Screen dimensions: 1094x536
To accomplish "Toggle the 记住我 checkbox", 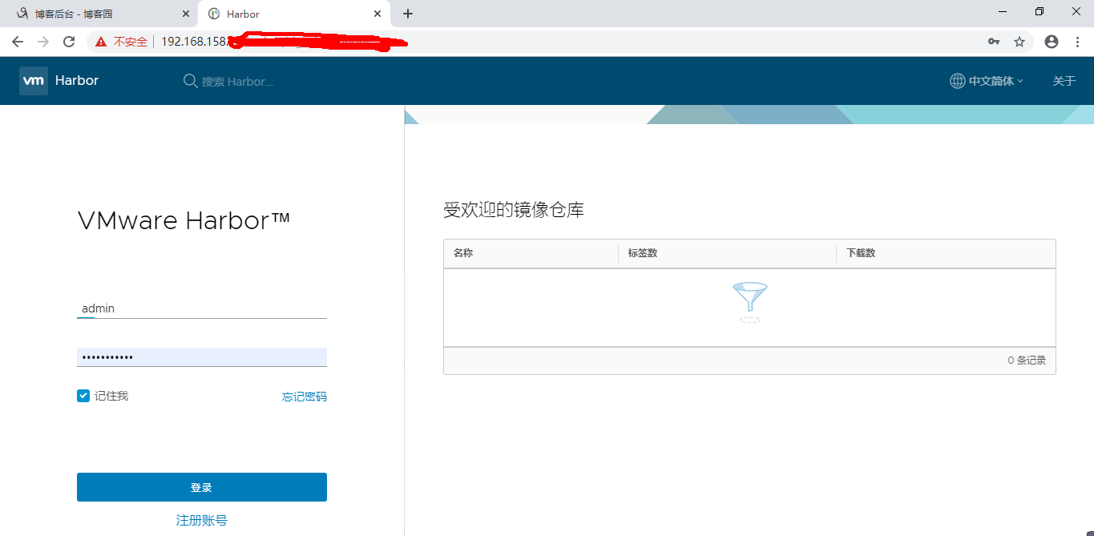I will (83, 396).
